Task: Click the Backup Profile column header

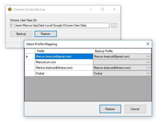Action: (122, 51)
